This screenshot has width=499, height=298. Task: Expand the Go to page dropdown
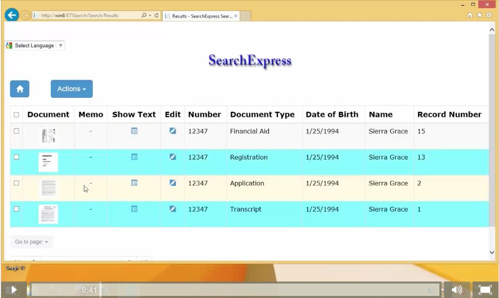coord(32,242)
